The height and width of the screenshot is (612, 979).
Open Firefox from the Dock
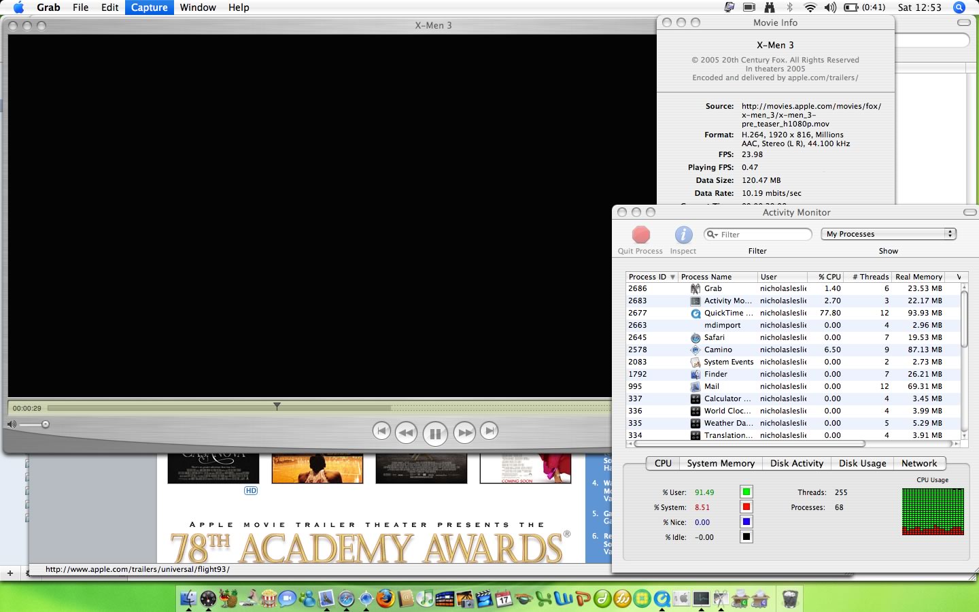(x=386, y=599)
